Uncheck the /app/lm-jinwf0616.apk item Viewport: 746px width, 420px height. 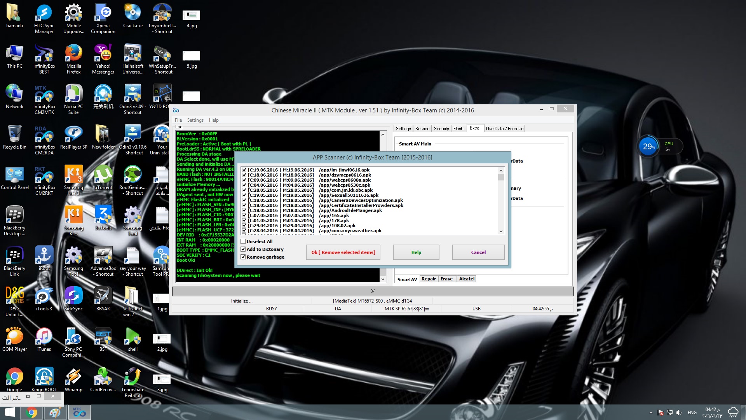tap(244, 170)
